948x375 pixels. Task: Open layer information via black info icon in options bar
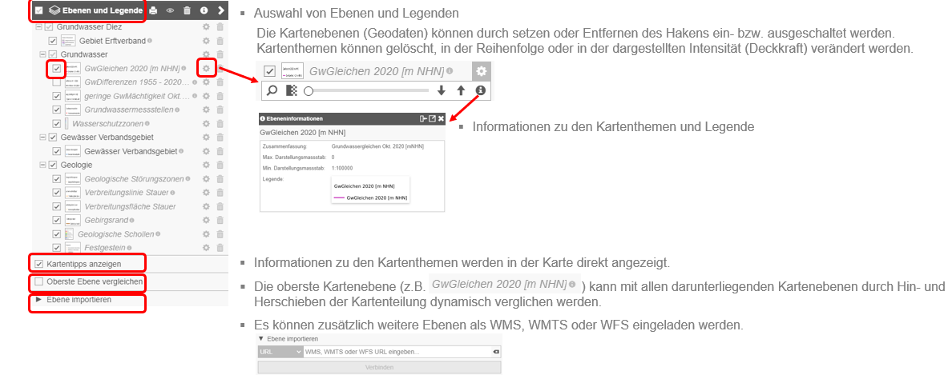pyautogui.click(x=481, y=90)
